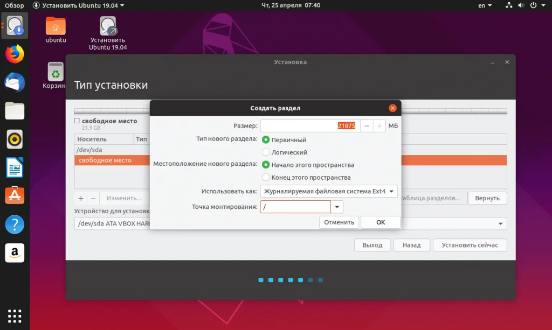This screenshot has width=552, height=330.
Task: Go back with the Назад button
Action: pyautogui.click(x=411, y=245)
